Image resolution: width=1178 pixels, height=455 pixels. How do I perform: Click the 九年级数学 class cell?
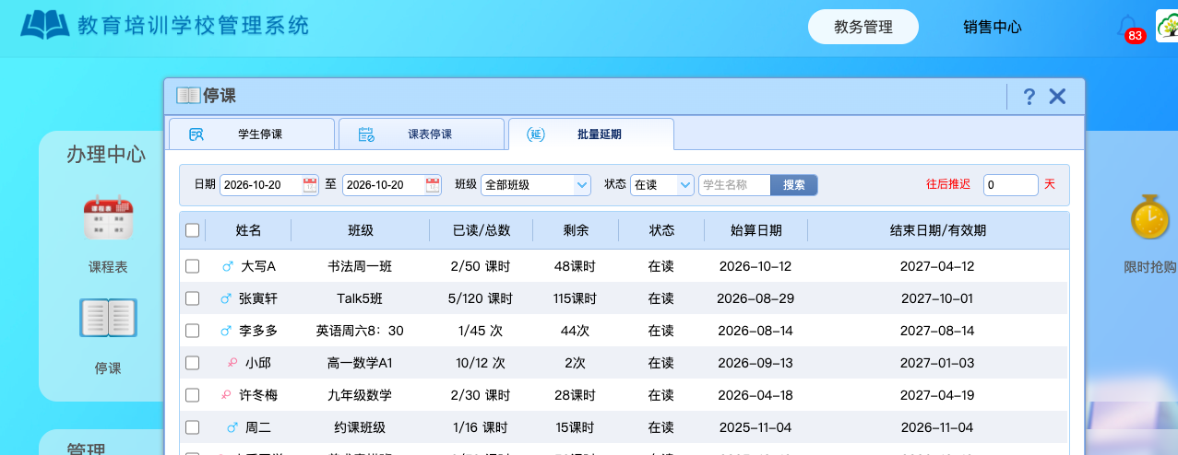pyautogui.click(x=360, y=395)
